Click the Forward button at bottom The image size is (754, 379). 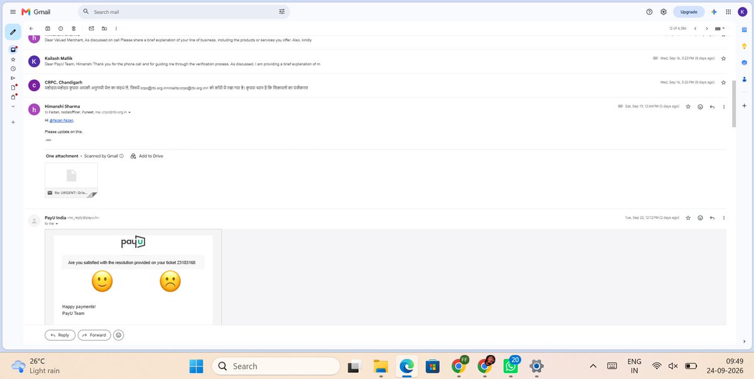point(94,335)
